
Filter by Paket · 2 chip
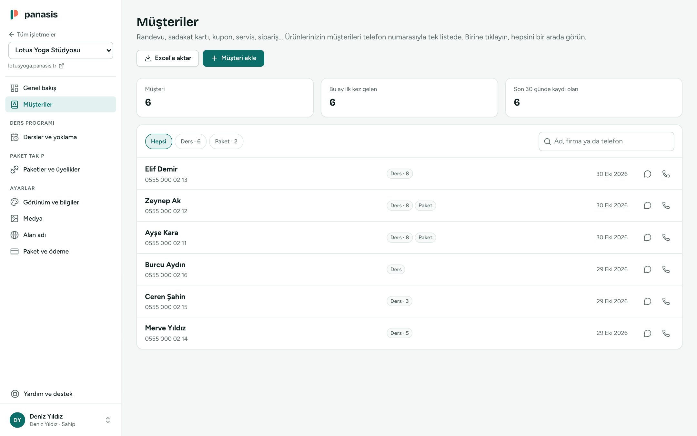click(x=226, y=141)
